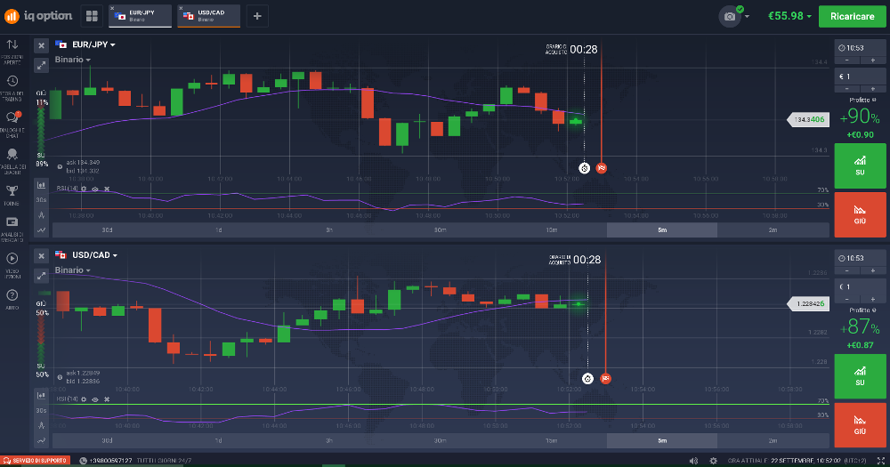Open RSI(14) settings gear on USD/CAD

[x=84, y=399]
